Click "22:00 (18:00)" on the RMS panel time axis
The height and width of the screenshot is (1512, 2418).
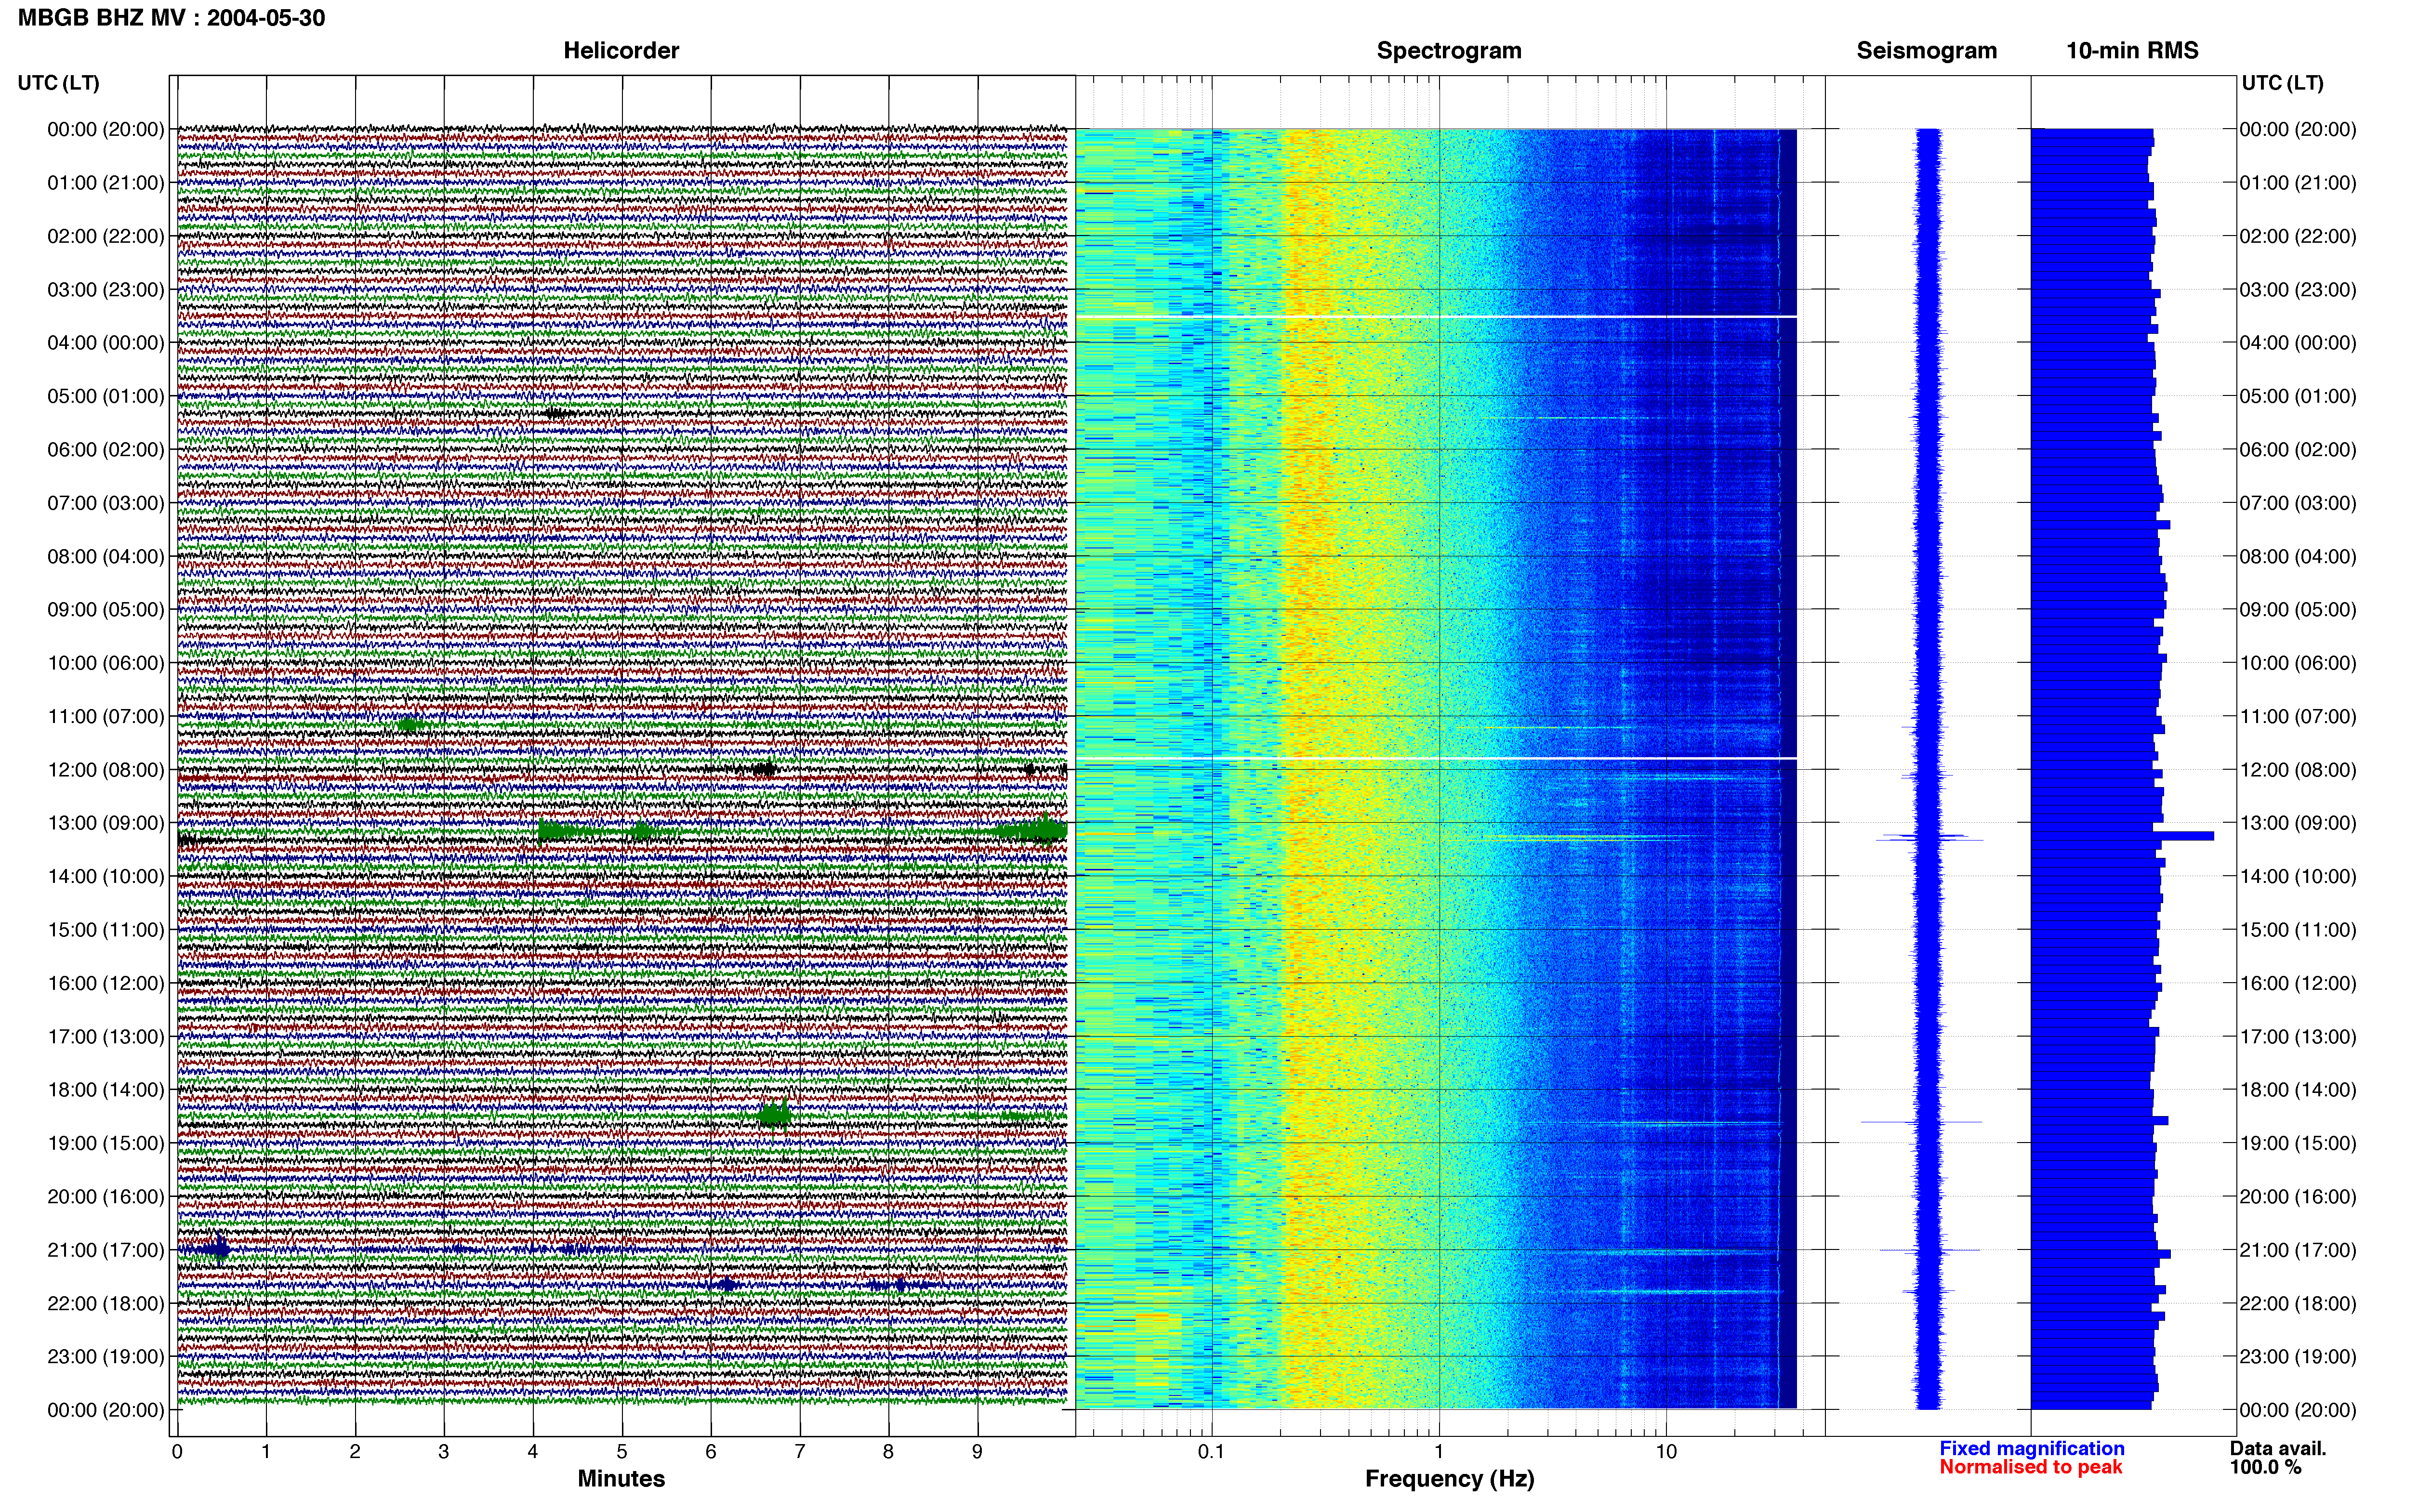[x=2298, y=1303]
